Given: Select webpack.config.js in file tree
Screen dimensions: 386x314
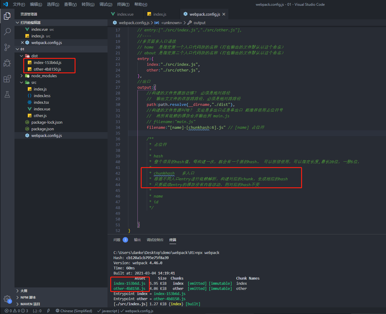Looking at the screenshot, I should [x=61, y=135].
